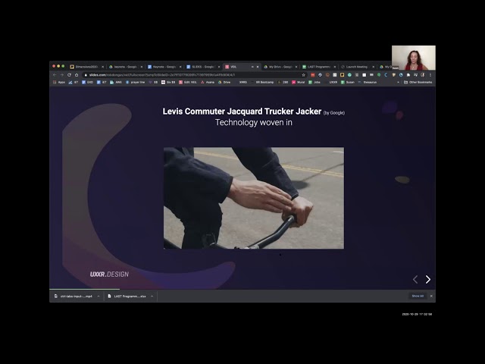Open the thesaurus bookmark
Screen dimensions: 485x364
pos(367,83)
